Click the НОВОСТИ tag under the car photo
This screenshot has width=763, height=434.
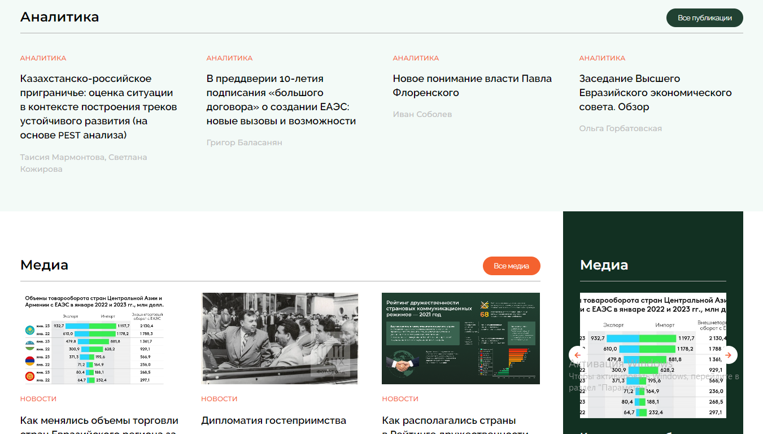coord(219,399)
